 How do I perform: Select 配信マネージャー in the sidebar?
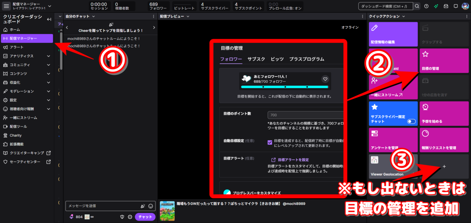click(27, 38)
